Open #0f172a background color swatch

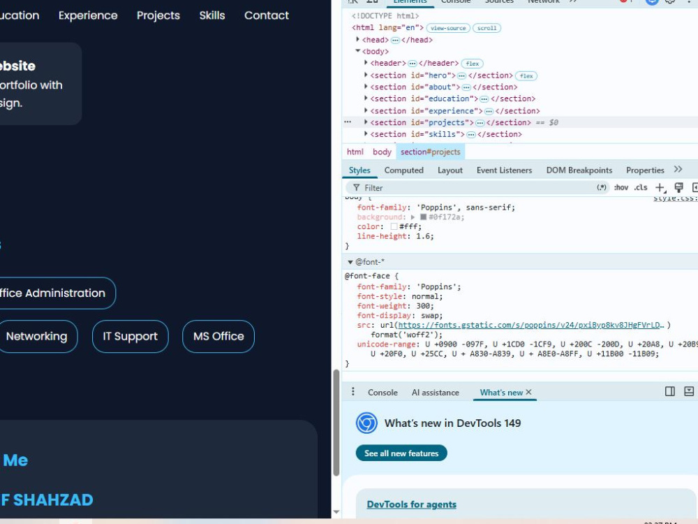point(424,217)
